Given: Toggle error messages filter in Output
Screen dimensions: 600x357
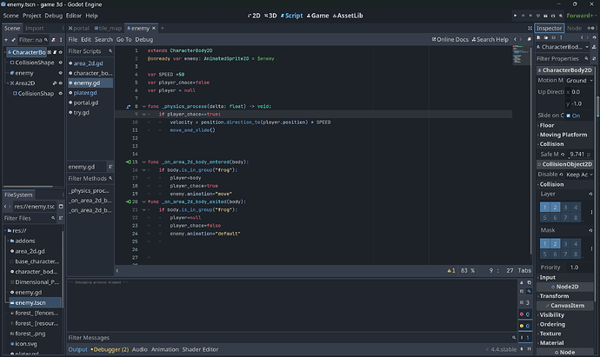Looking at the screenshot, I should pyautogui.click(x=524, y=314).
